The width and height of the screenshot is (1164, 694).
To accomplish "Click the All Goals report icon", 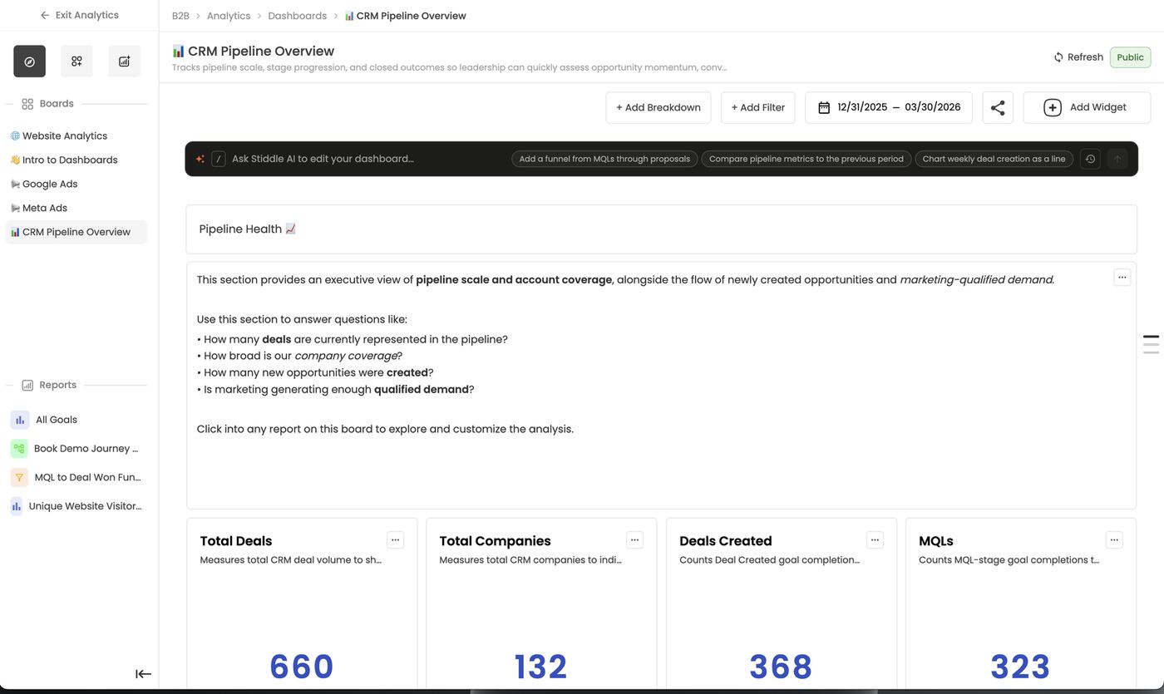I will point(20,420).
